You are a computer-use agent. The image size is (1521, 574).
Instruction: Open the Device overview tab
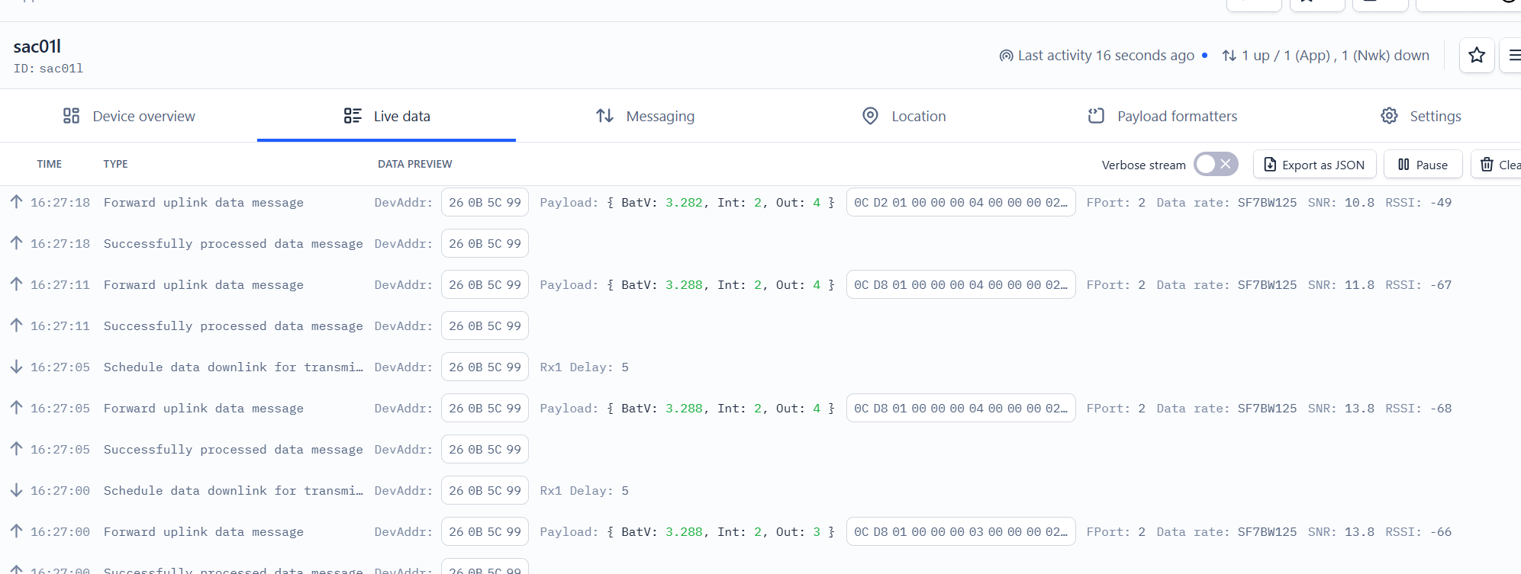129,116
